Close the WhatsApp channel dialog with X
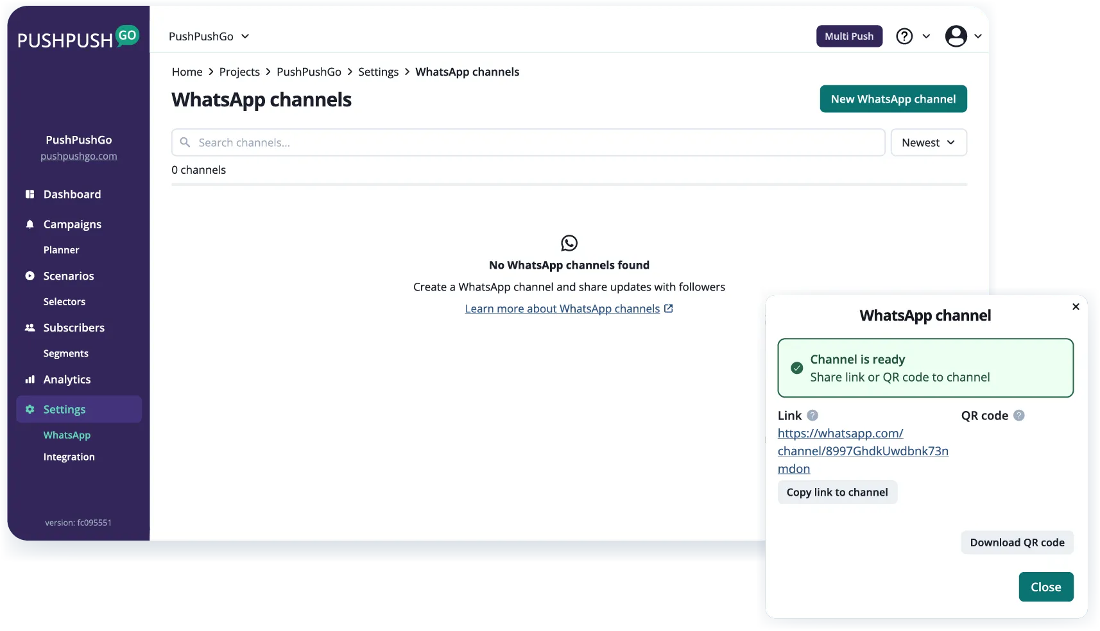Viewport: 1100px width, 631px height. click(1076, 307)
